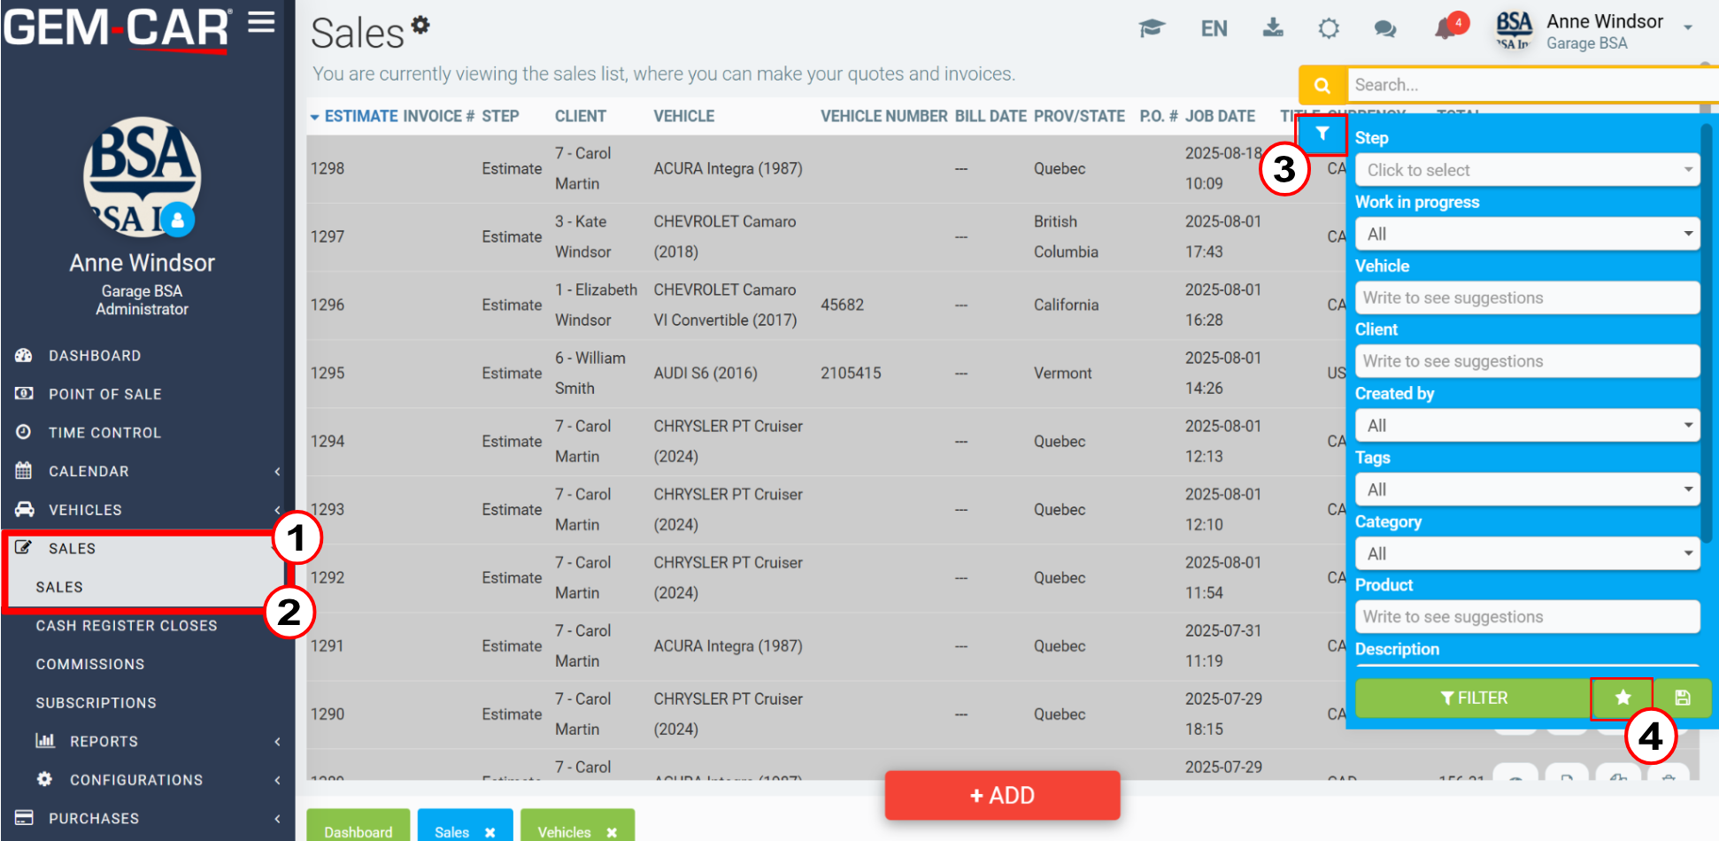The image size is (1719, 841).
Task: Open the Work in progress dropdown
Action: coord(1527,234)
